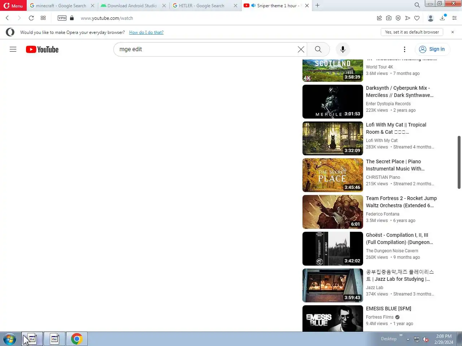Click the tab search magnifier icon
The height and width of the screenshot is (346, 462).
417,5
